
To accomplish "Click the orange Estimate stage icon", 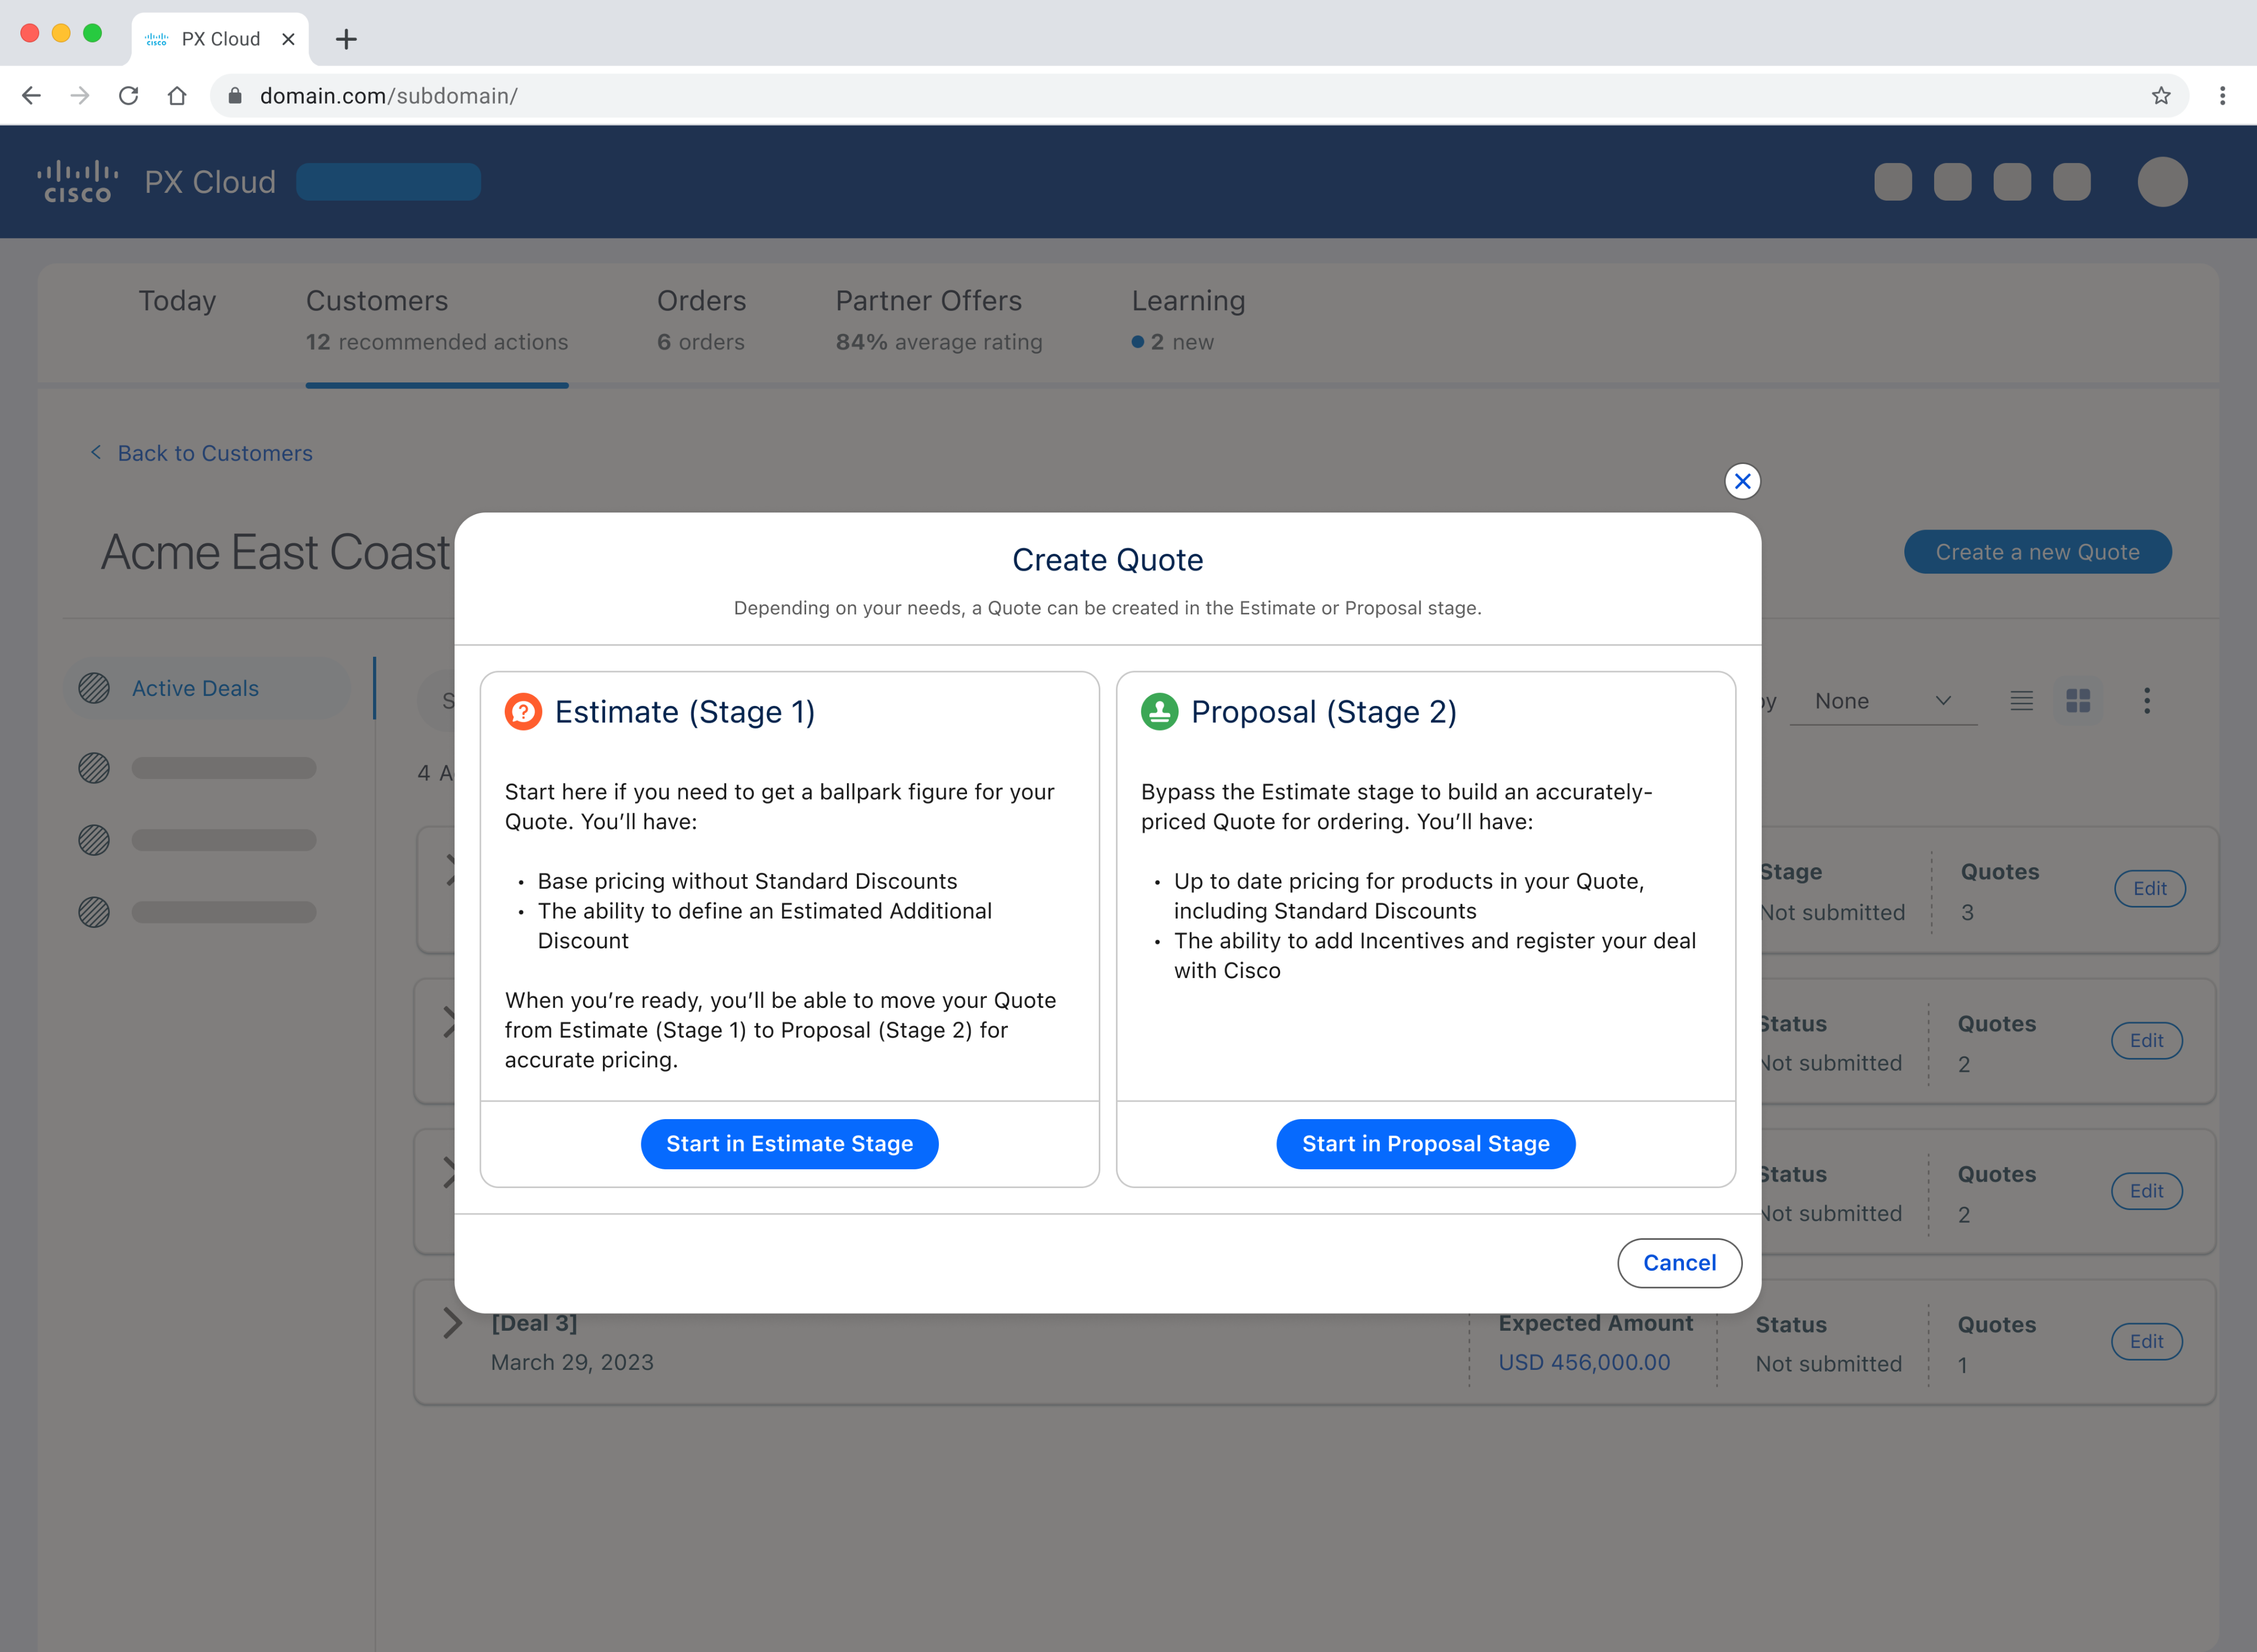I will pos(523,712).
